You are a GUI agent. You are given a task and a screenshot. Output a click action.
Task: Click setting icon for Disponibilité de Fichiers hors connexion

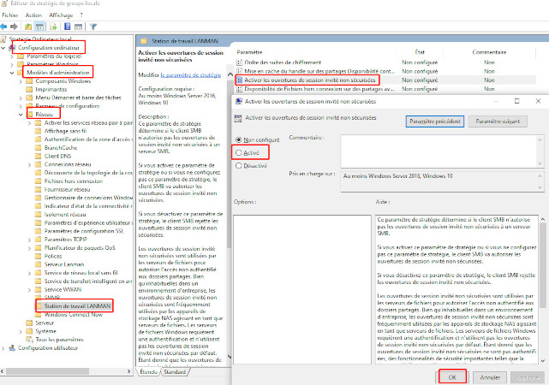[240, 89]
